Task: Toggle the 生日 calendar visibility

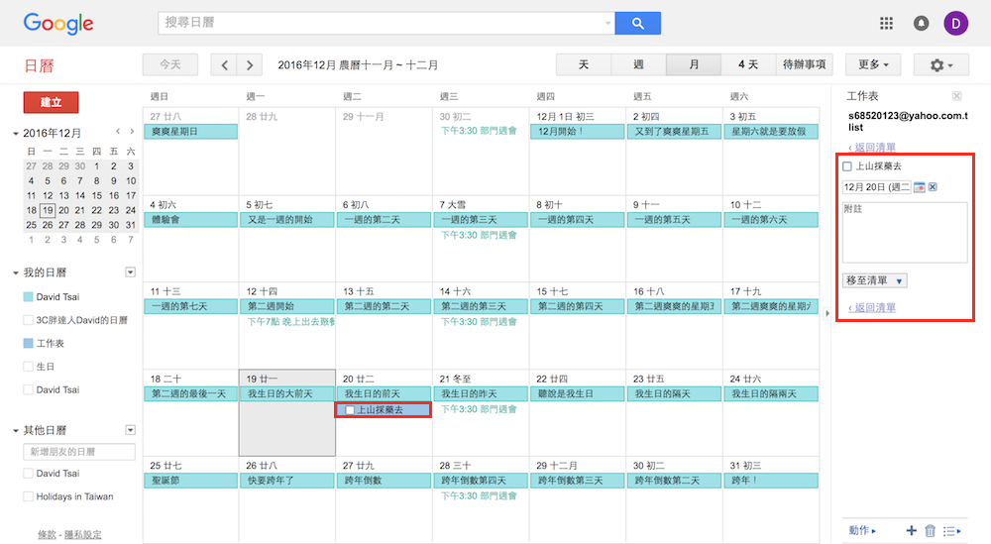Action: click(29, 367)
